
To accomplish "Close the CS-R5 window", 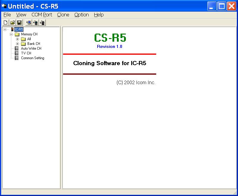I will (231, 6).
